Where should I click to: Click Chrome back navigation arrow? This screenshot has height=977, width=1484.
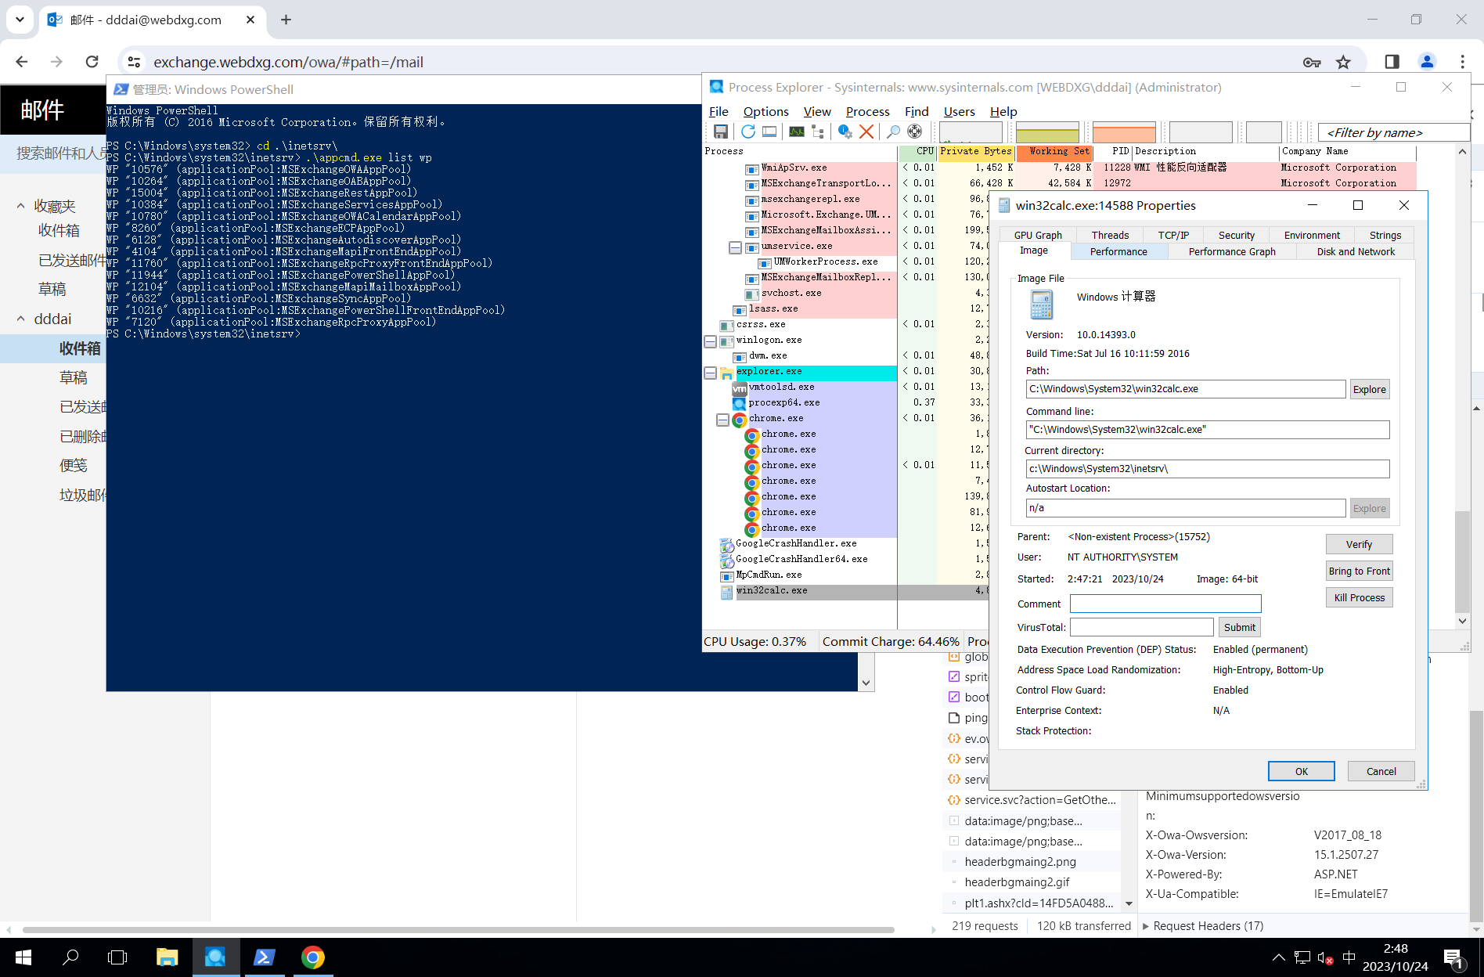coord(21,62)
